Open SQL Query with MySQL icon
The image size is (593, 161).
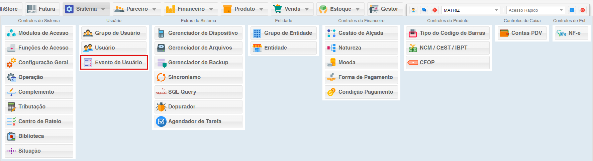click(199, 92)
